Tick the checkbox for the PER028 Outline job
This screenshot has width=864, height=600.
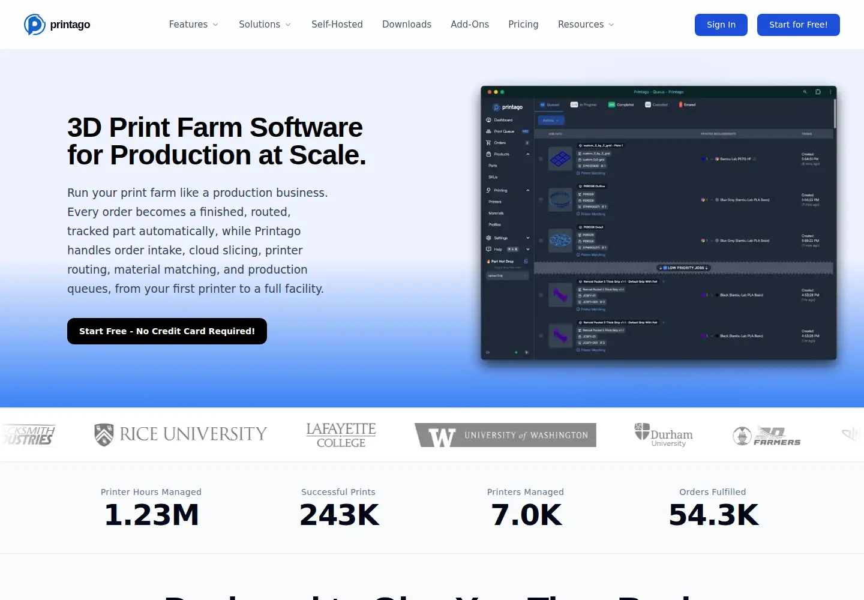pos(541,200)
